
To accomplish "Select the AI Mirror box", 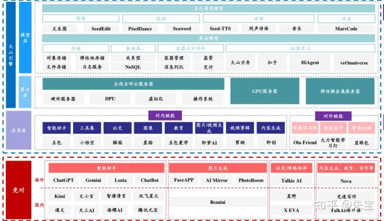I will (x=217, y=180).
